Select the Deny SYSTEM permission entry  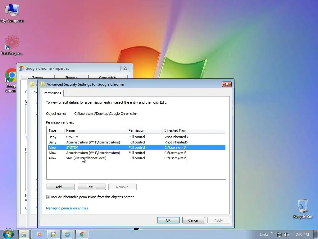point(137,137)
